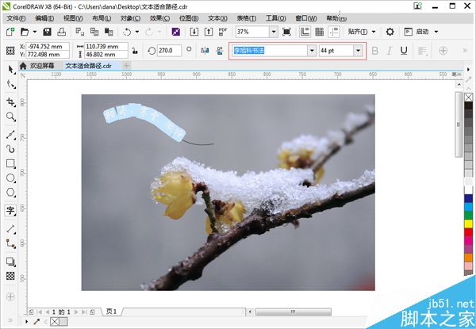Open the Options gear icon
Viewport: 476px width, 329px height.
tap(390, 32)
